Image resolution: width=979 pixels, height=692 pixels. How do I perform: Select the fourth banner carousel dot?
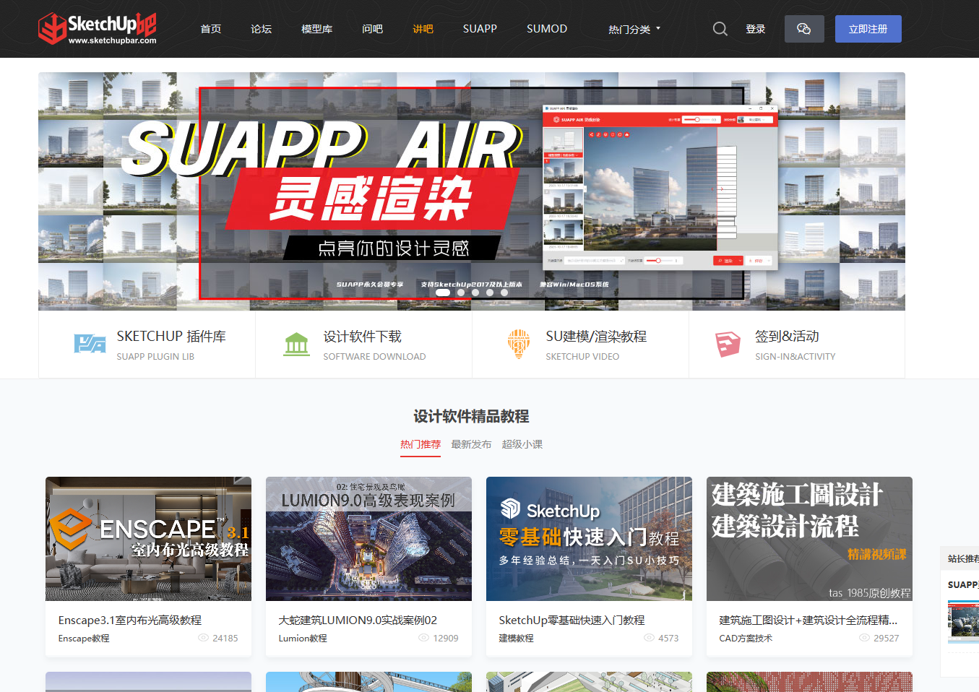(490, 293)
